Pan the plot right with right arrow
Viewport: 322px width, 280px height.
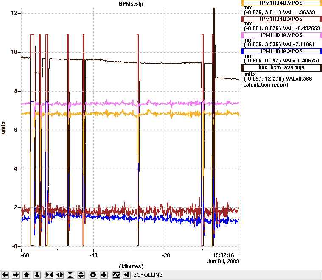coord(16,274)
